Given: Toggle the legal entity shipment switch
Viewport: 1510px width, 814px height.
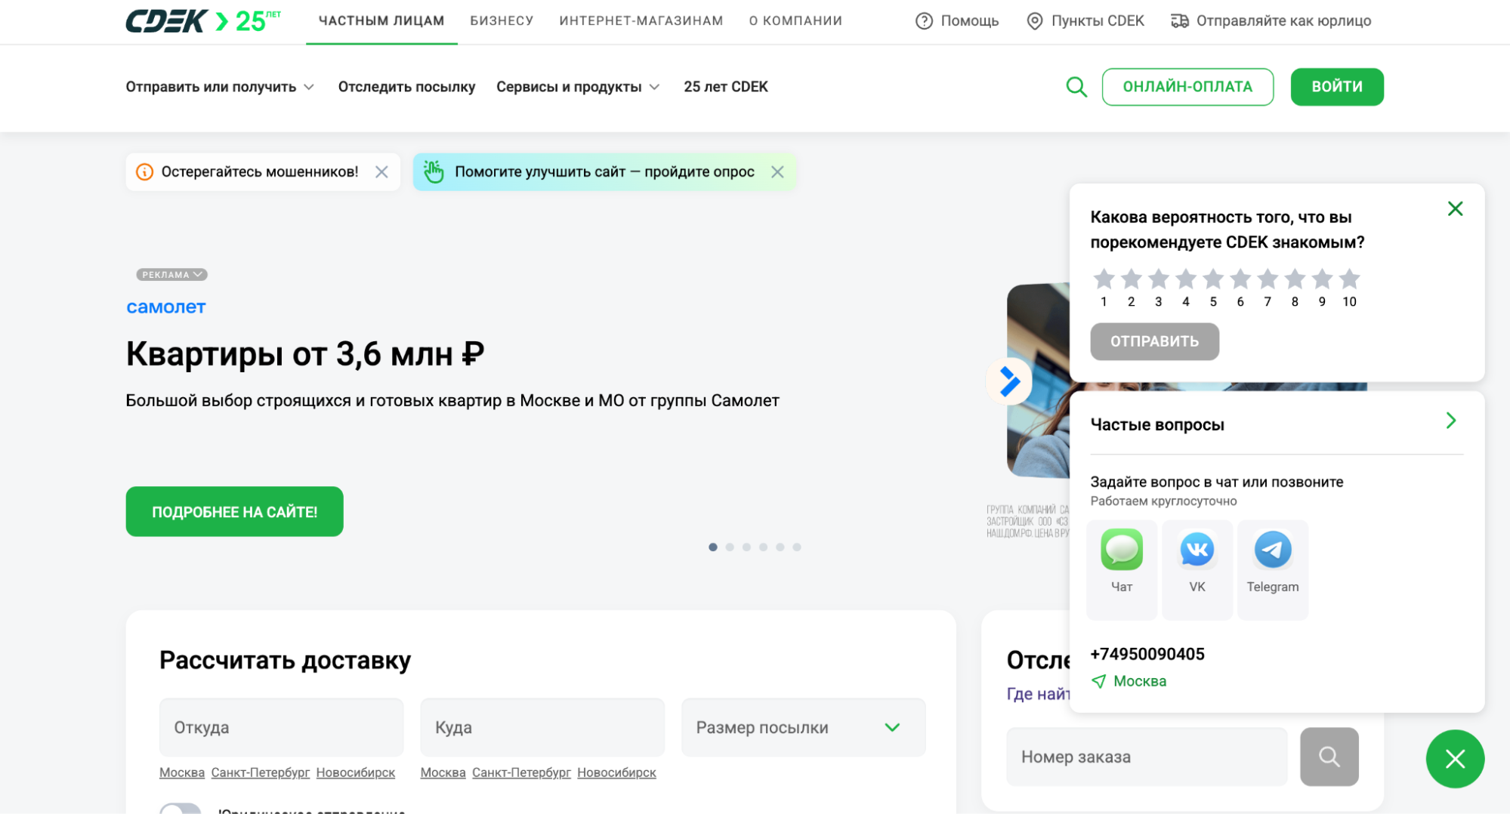Looking at the screenshot, I should point(181,809).
